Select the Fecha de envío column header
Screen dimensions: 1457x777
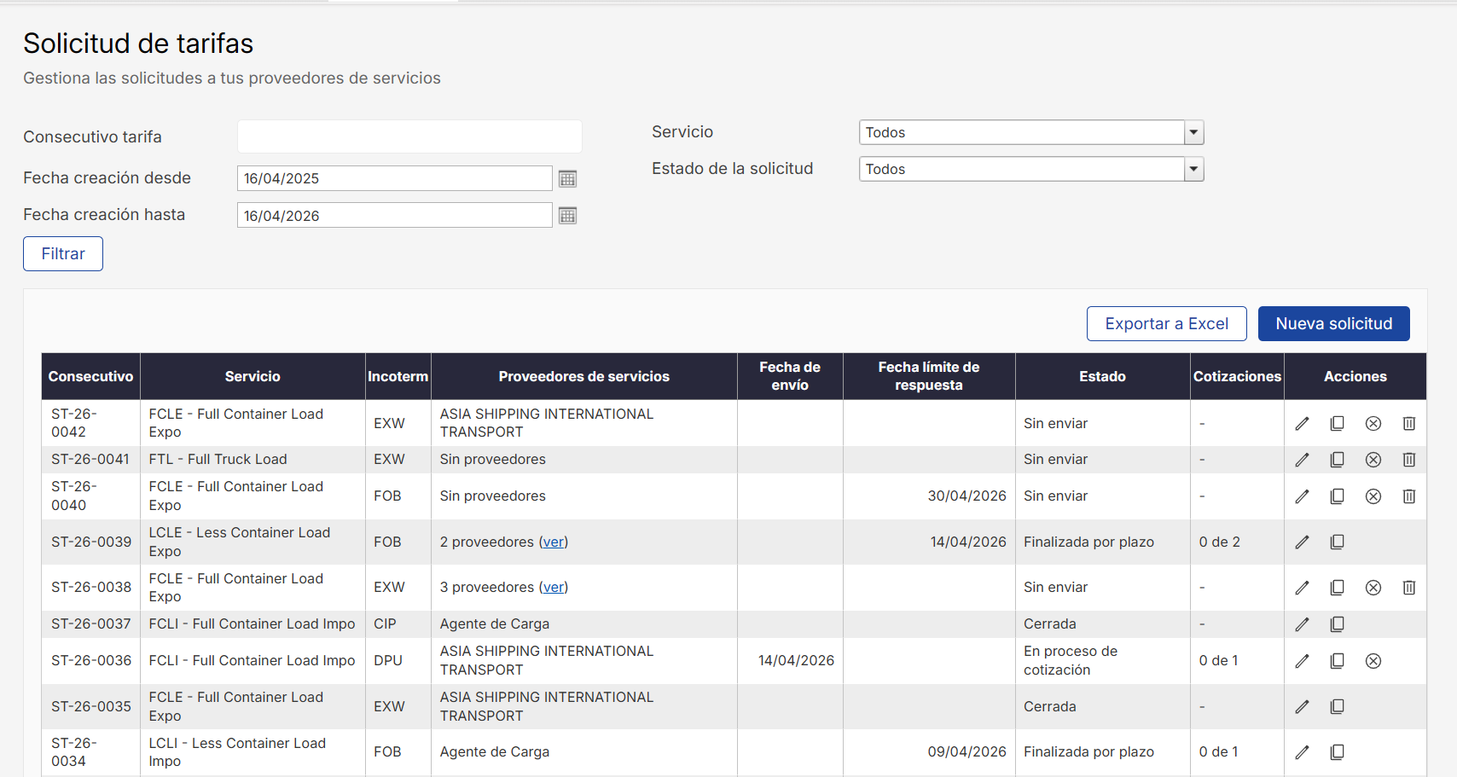[790, 376]
